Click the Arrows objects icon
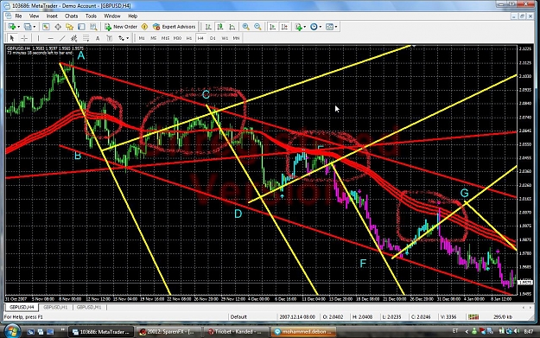Image resolution: width=540 pixels, height=338 pixels. pyautogui.click(x=121, y=38)
